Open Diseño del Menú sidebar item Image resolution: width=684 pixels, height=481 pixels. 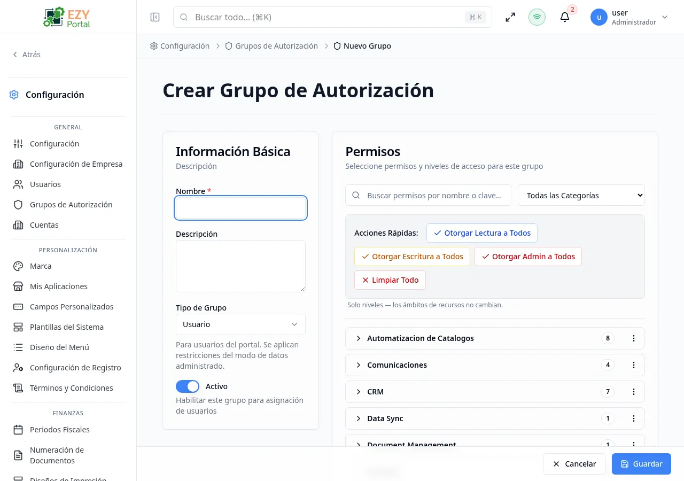[x=68, y=347]
